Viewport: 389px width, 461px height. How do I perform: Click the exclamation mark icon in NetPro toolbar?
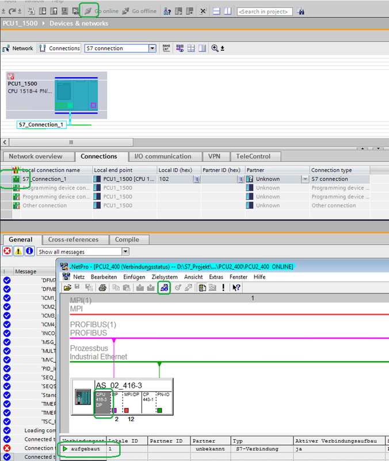pyautogui.click(x=223, y=287)
